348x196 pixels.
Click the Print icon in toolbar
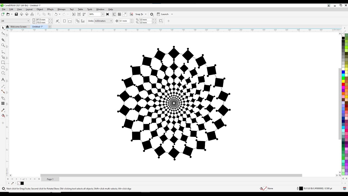click(x=32, y=14)
